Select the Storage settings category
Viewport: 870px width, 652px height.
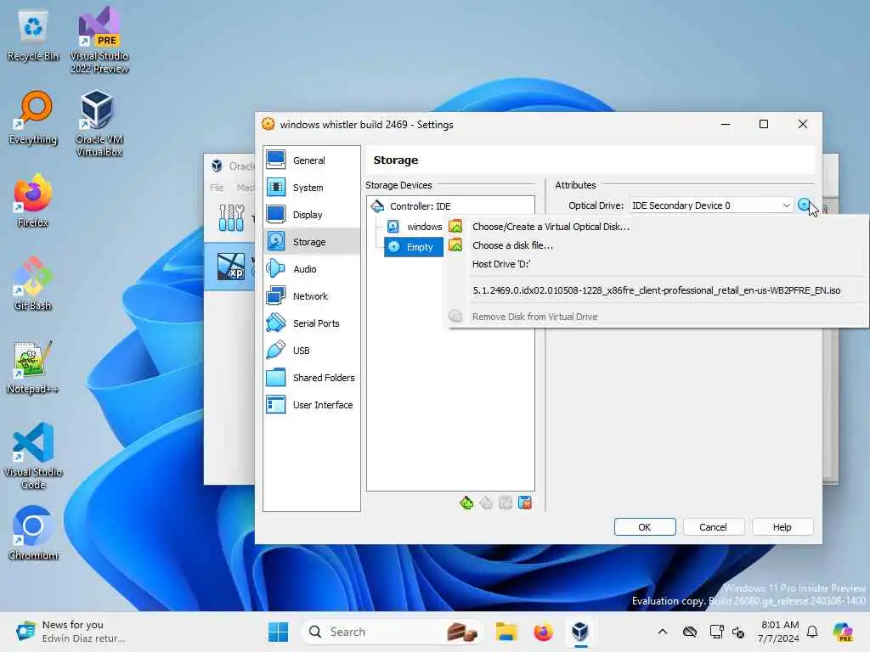[x=311, y=242]
